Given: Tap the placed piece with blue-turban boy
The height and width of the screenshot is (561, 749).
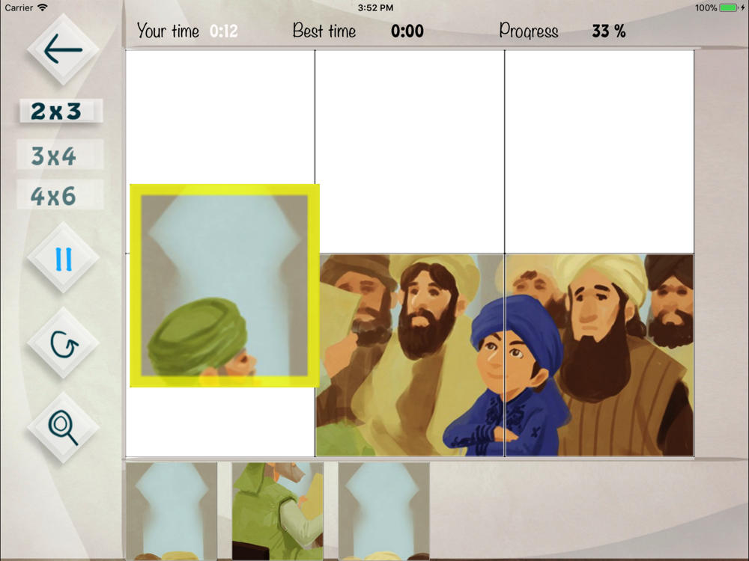Looking at the screenshot, I should pyautogui.click(x=410, y=355).
